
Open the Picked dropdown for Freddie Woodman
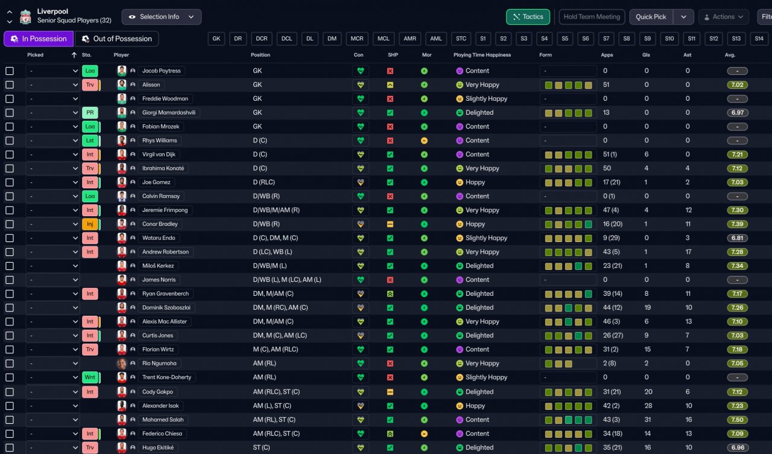point(52,99)
